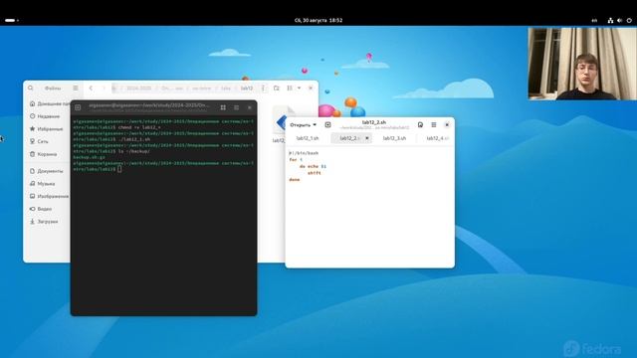Image resolution: width=637 pixels, height=358 pixels.
Task: Click the '#!/bin/bash' line in the editor
Action: point(304,153)
